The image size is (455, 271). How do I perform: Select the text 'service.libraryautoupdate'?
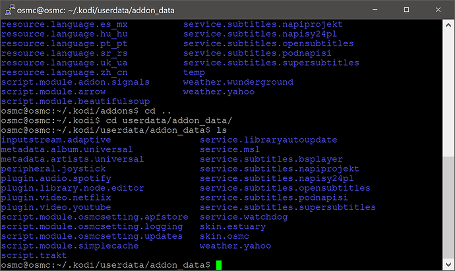pyautogui.click(x=268, y=140)
